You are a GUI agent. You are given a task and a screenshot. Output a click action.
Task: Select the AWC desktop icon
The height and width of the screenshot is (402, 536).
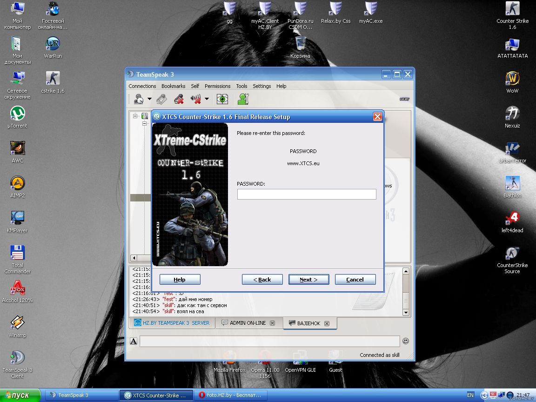point(17,152)
